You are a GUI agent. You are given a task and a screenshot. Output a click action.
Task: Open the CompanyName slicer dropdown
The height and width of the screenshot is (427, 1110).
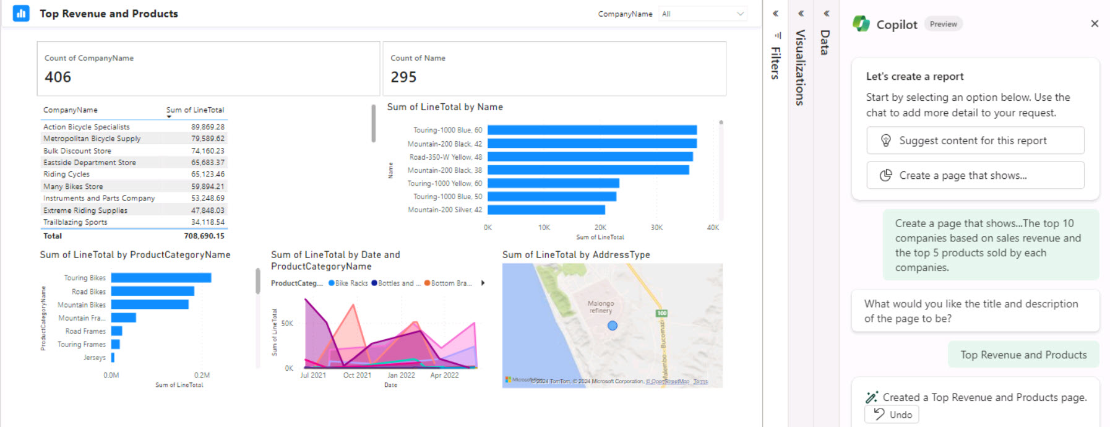coord(740,14)
